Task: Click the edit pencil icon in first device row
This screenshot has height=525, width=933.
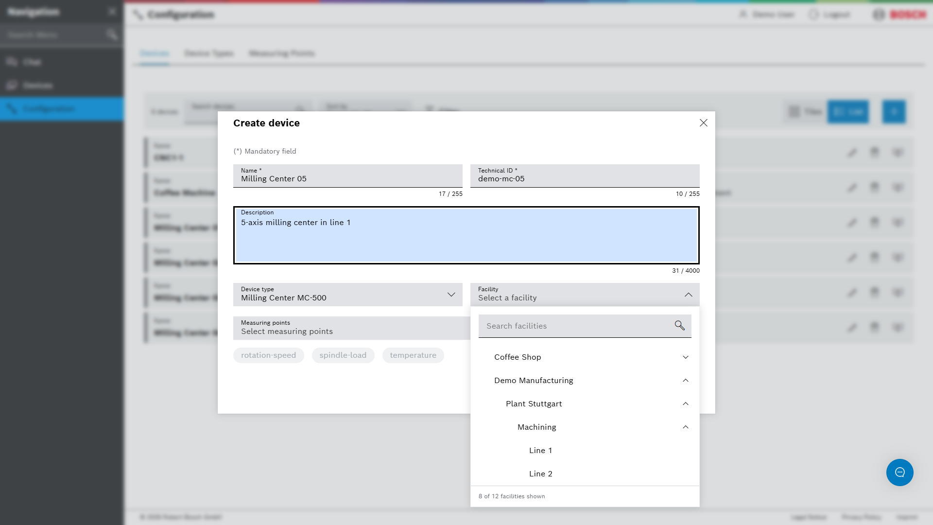Action: click(x=852, y=153)
